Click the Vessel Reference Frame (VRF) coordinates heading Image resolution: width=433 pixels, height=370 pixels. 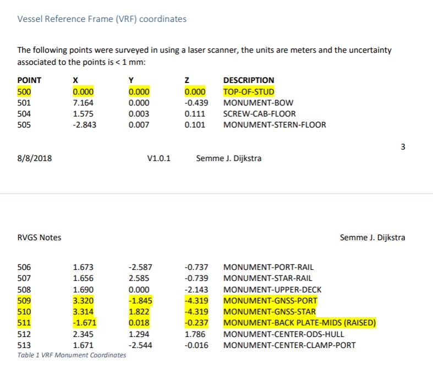(x=102, y=19)
